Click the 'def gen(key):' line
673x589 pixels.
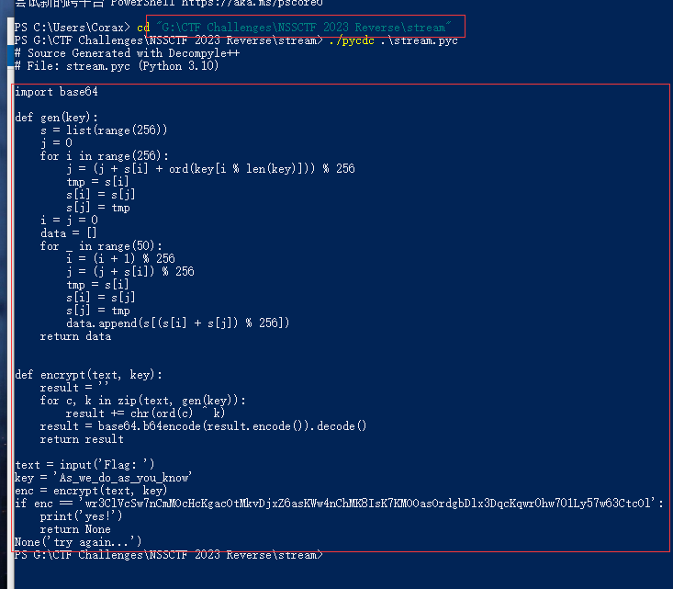point(57,118)
